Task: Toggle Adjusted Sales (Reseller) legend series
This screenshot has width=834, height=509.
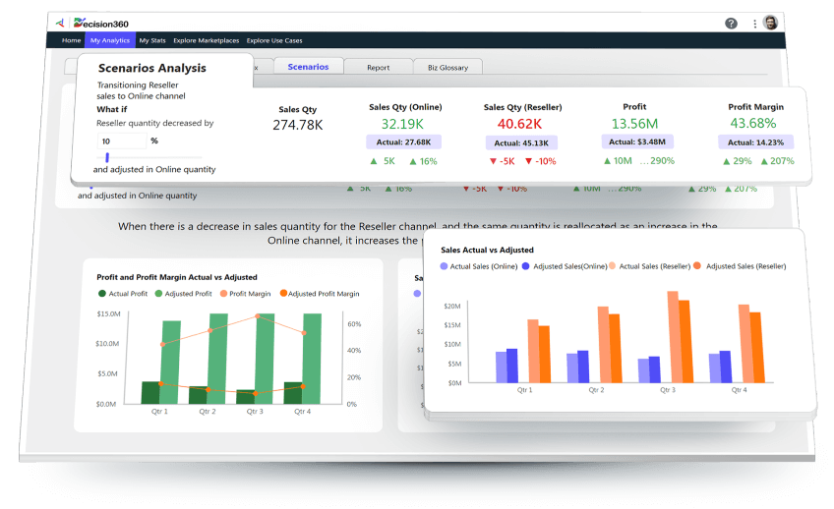Action: click(x=697, y=266)
